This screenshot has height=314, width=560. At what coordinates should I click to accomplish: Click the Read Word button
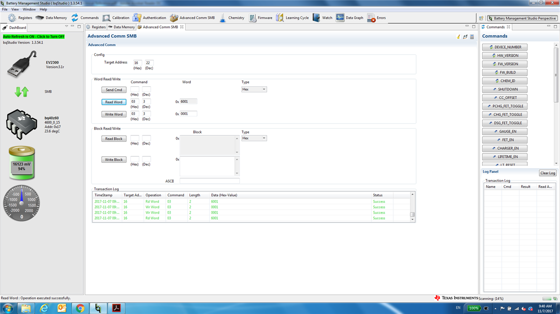(x=114, y=102)
